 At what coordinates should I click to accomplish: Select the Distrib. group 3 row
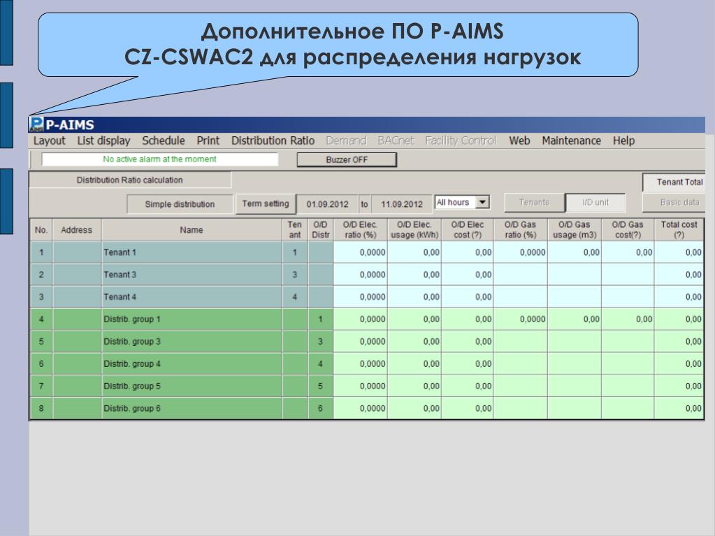click(x=192, y=342)
